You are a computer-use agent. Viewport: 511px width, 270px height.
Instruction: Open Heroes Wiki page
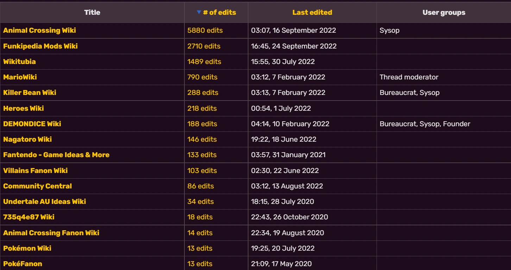[x=24, y=108]
